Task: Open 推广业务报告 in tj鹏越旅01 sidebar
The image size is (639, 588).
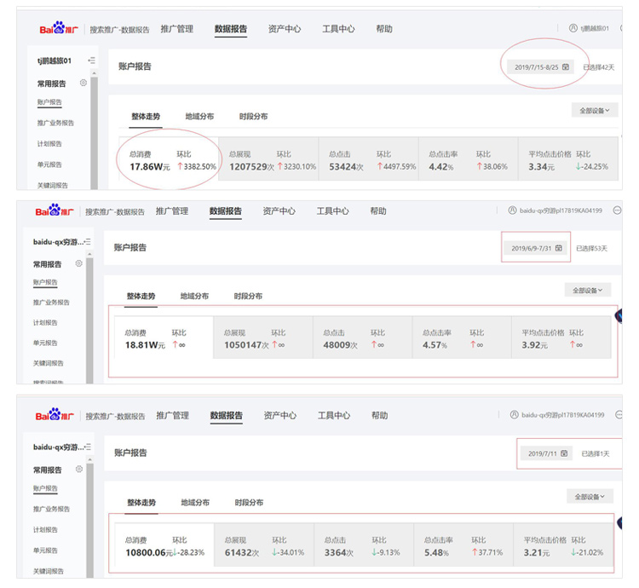Action: 55,123
